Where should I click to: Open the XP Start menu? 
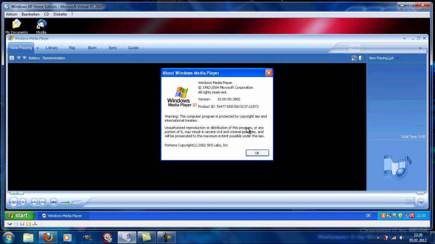click(x=20, y=216)
